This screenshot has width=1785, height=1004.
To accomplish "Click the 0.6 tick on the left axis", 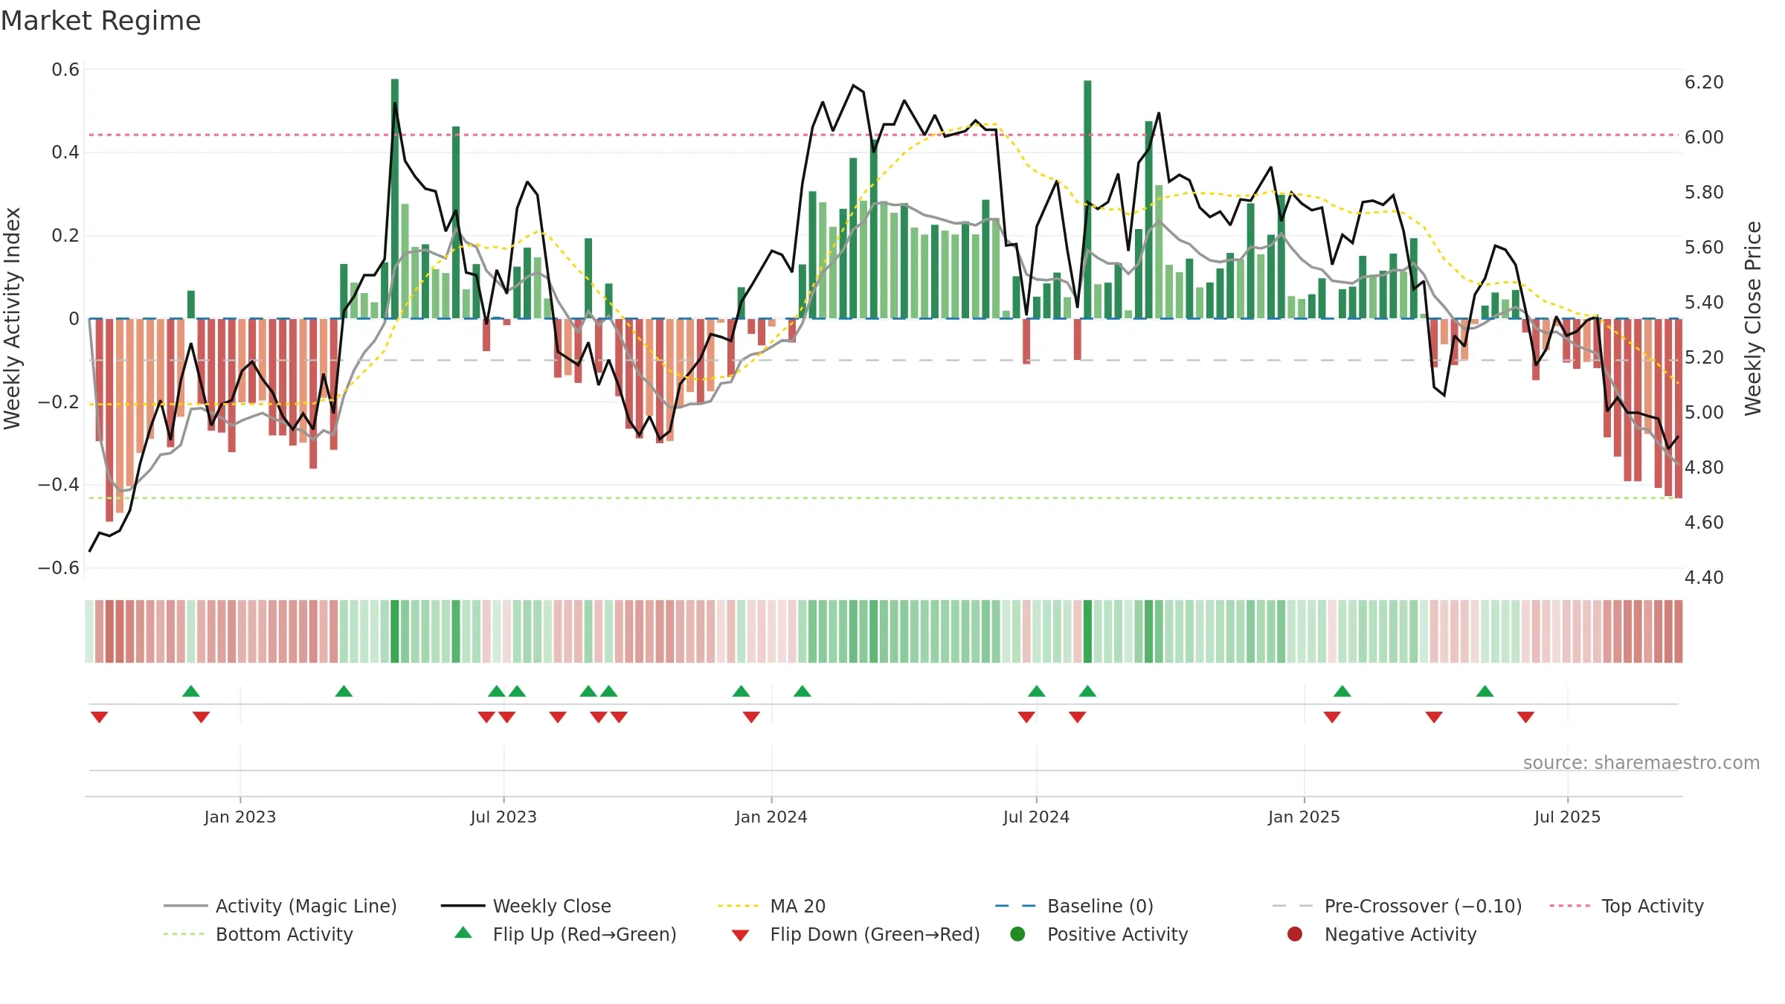I will (x=65, y=70).
